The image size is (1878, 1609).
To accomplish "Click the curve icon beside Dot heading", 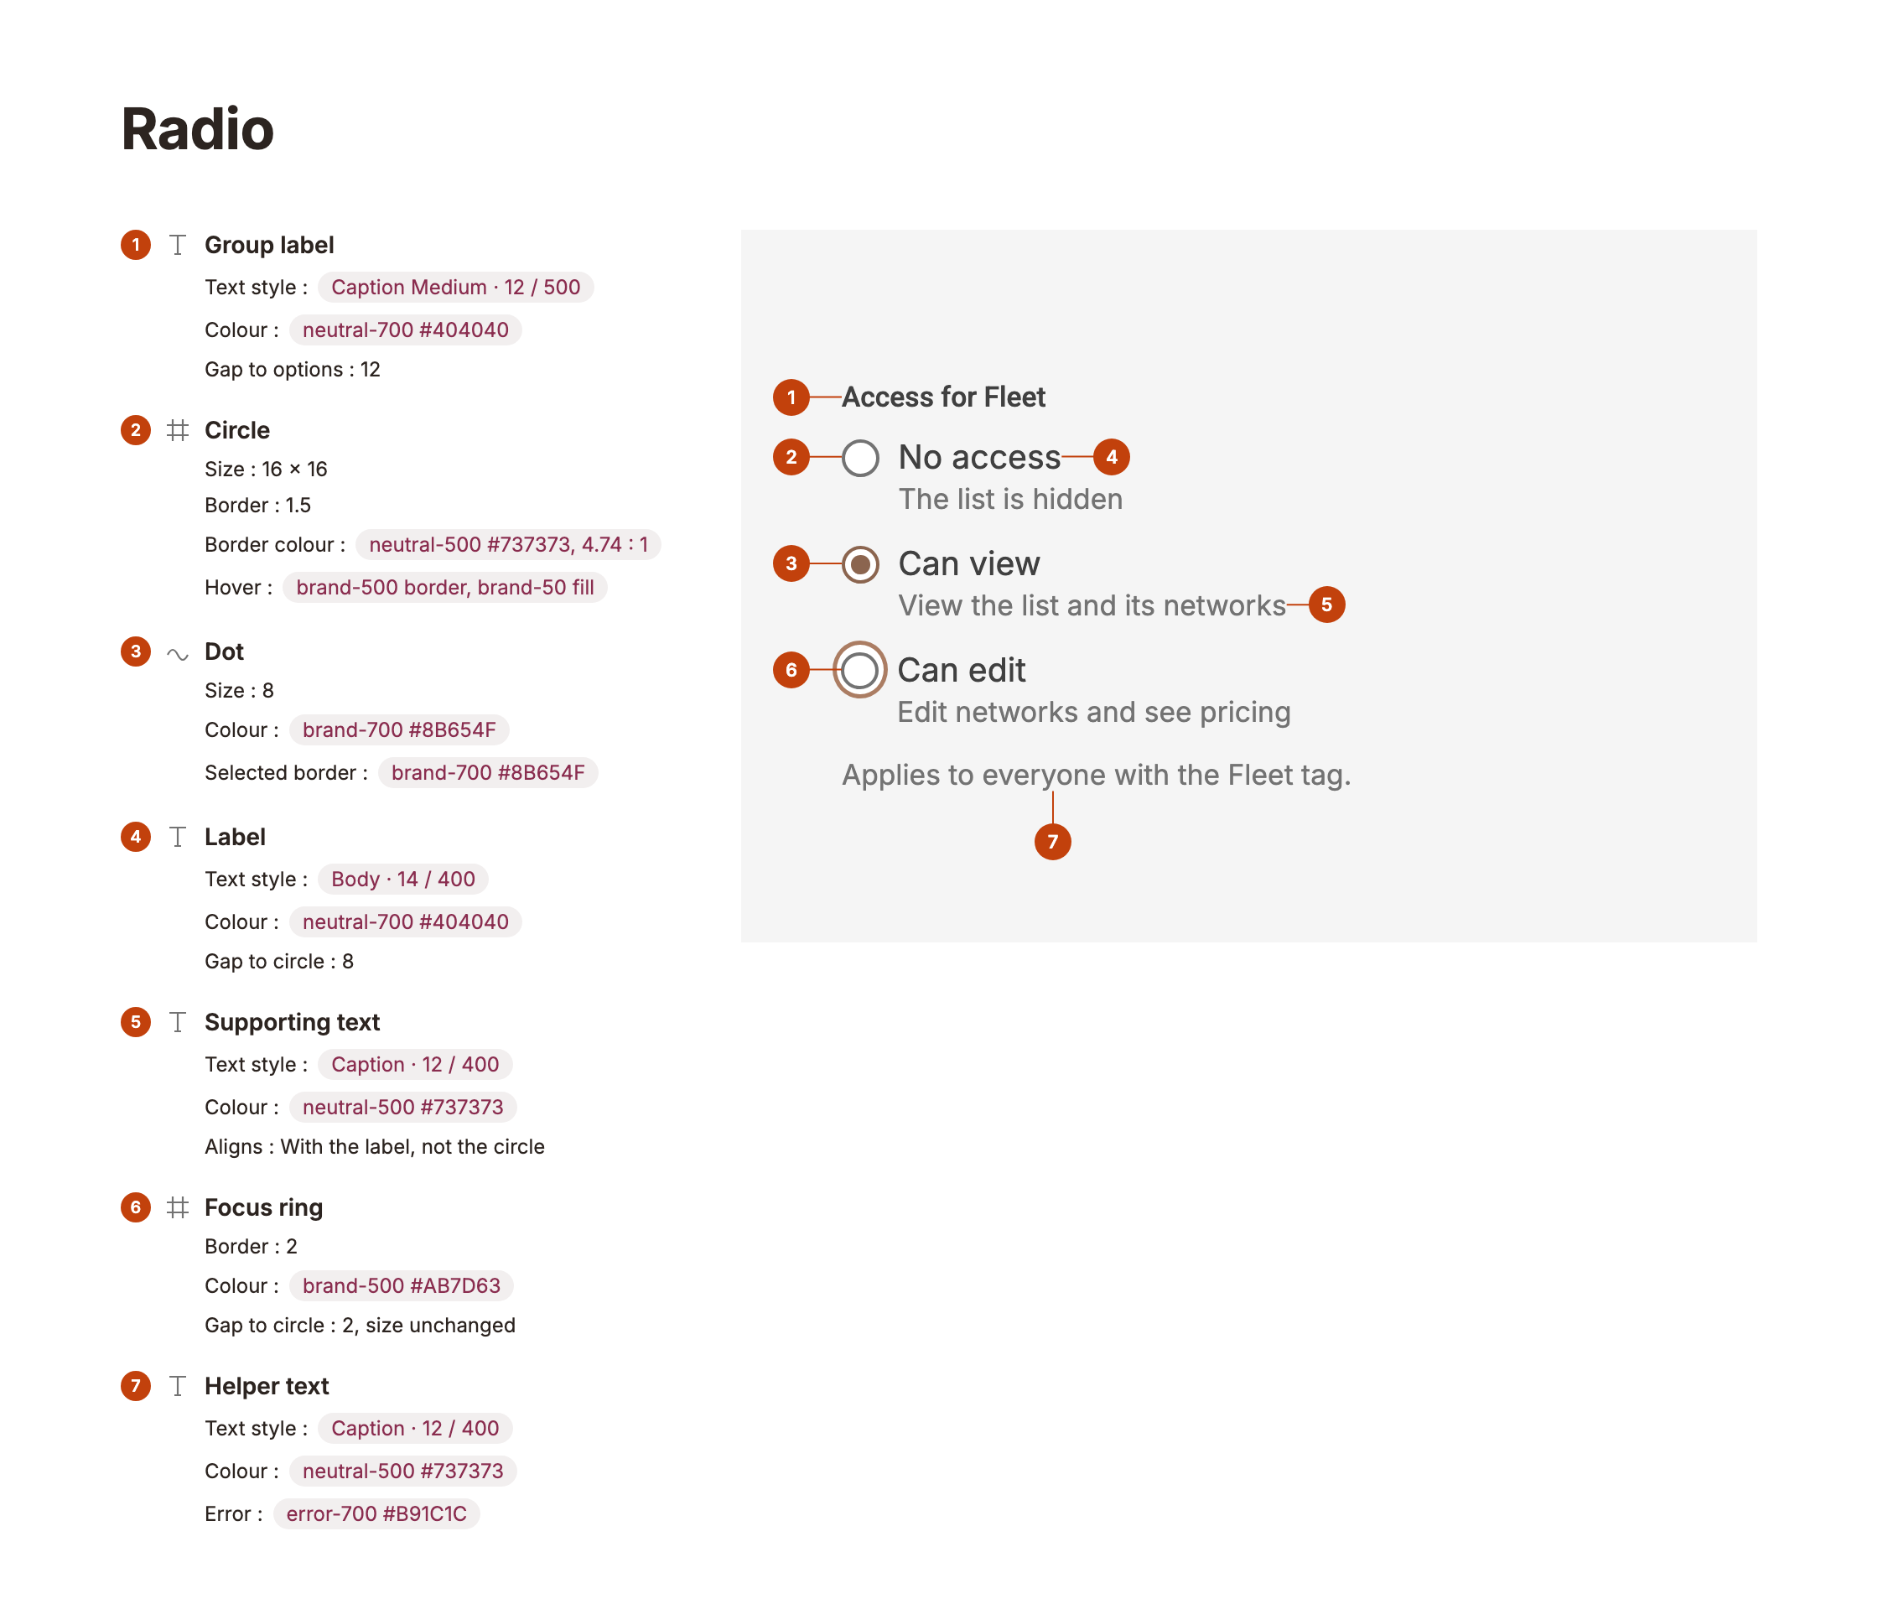I will tap(178, 653).
